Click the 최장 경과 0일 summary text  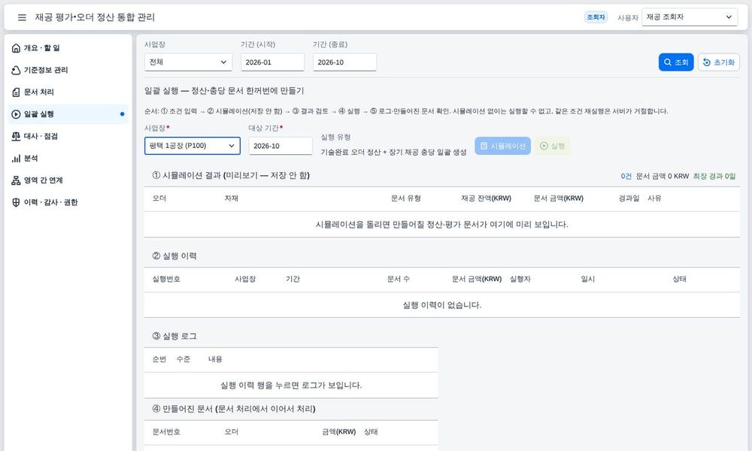(714, 177)
